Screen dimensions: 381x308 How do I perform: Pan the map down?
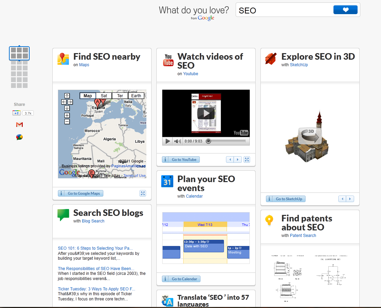[67, 108]
